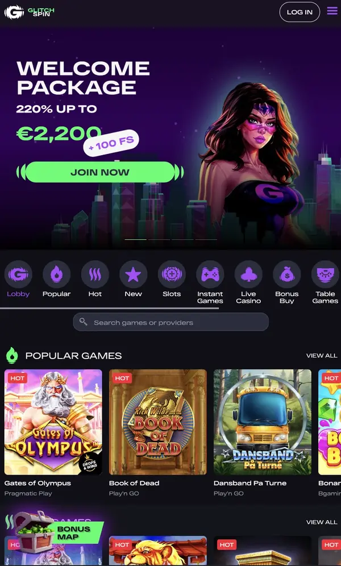Click the LOG IN button

coord(300,12)
